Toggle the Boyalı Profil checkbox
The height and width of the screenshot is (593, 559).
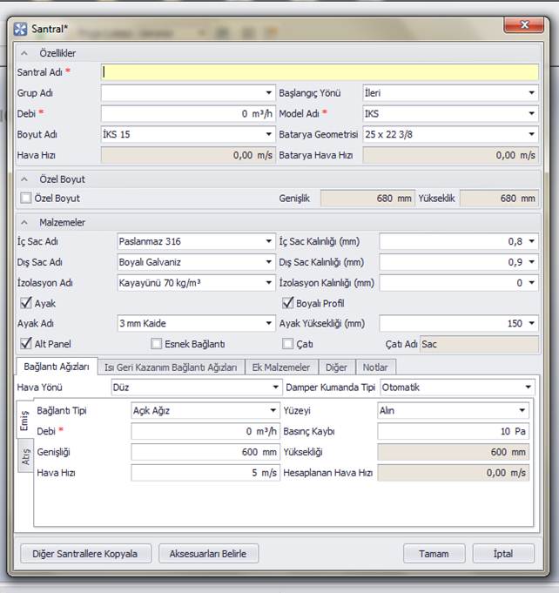(x=288, y=304)
